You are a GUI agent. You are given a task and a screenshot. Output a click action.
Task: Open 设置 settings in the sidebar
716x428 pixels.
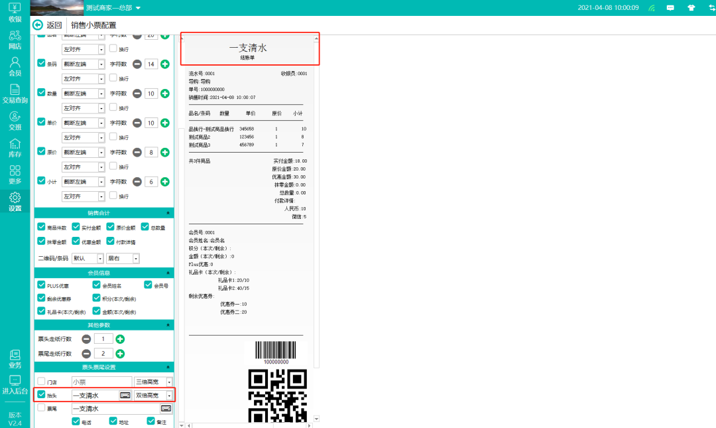15,202
